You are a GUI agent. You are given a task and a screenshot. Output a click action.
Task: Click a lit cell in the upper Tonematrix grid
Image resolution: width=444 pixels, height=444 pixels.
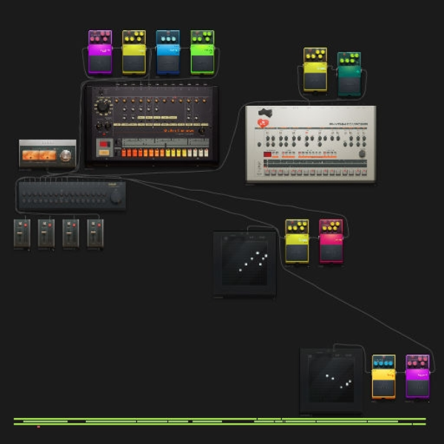(258, 253)
